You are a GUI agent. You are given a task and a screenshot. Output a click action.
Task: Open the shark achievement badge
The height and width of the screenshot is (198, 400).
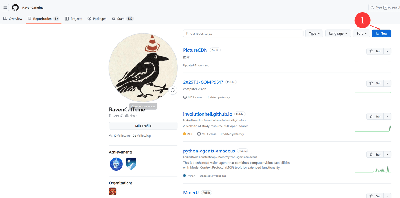(116, 164)
